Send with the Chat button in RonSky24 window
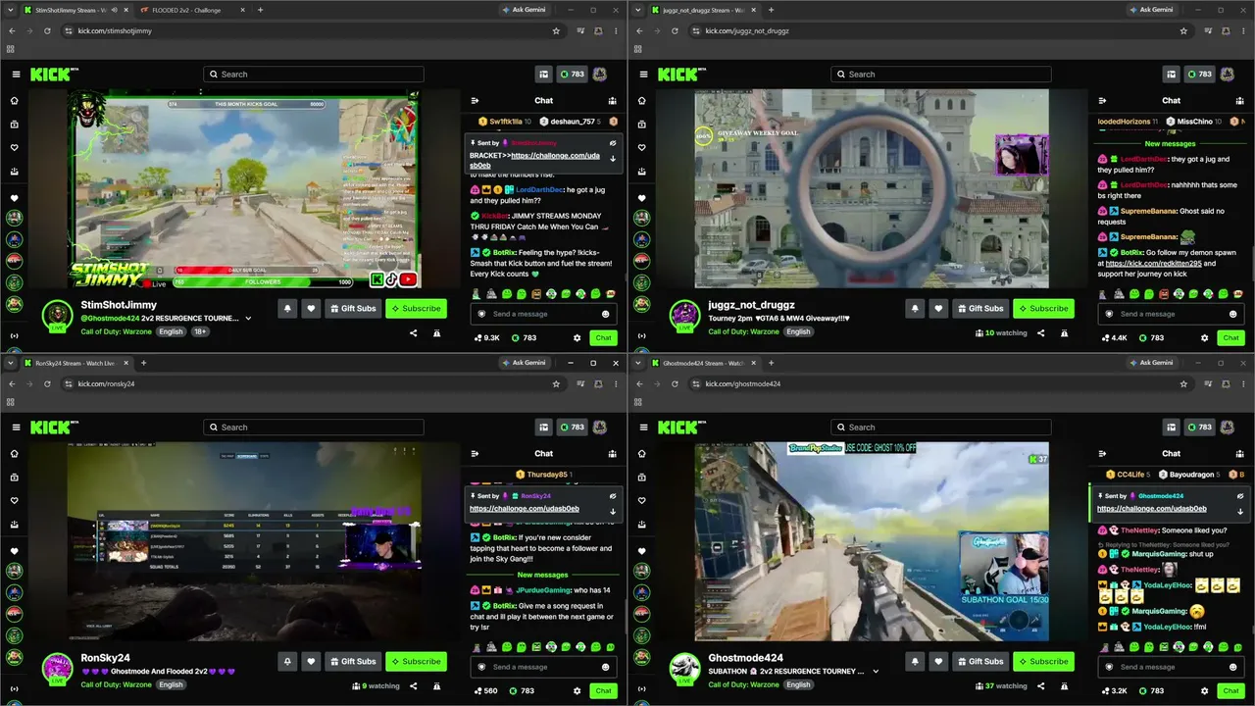The image size is (1255, 706). pyautogui.click(x=603, y=691)
